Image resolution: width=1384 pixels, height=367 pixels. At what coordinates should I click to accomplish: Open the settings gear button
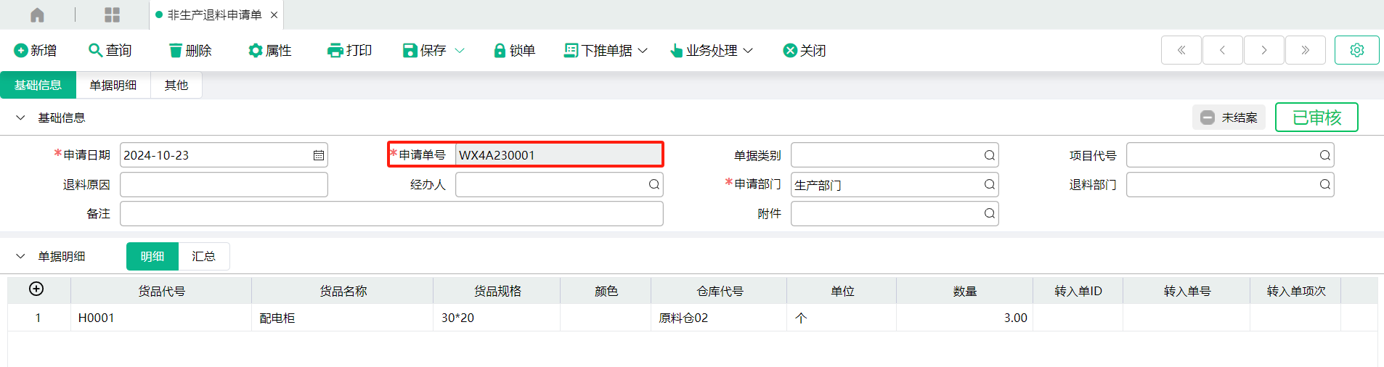pyautogui.click(x=1356, y=50)
